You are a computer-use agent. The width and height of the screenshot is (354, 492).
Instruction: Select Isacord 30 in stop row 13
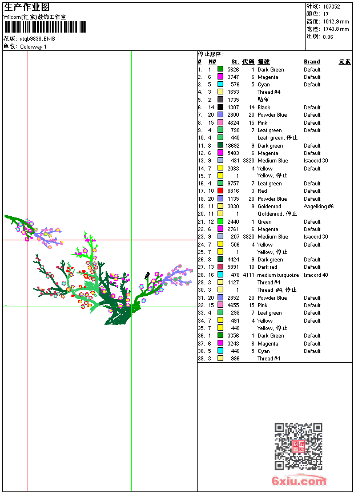click(x=316, y=161)
